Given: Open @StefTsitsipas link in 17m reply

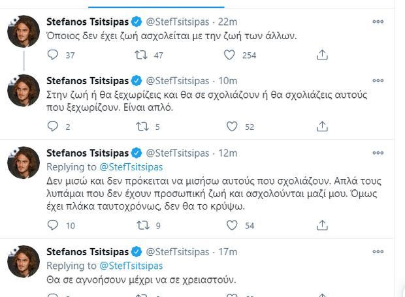Looking at the screenshot, I should click(x=131, y=266).
